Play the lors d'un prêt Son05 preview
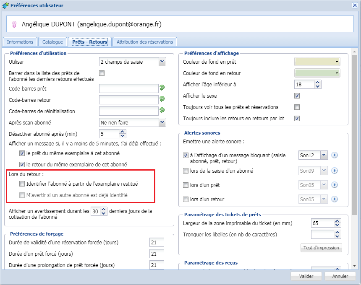The height and width of the screenshot is (285, 361). (335, 185)
